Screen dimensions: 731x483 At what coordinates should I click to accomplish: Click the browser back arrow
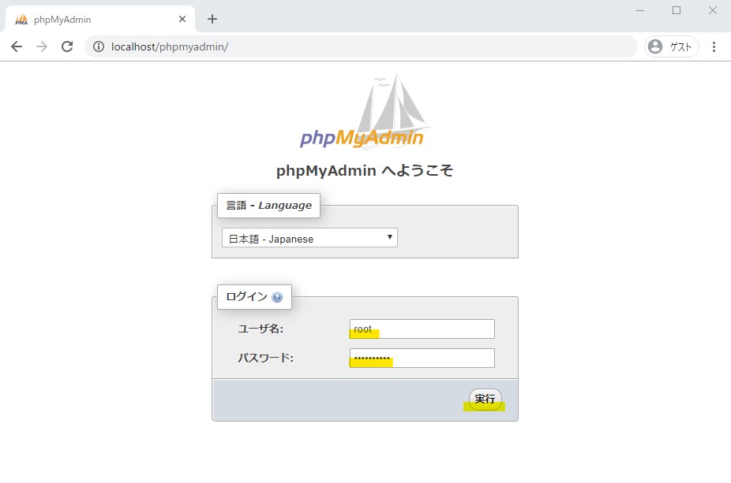pos(17,46)
